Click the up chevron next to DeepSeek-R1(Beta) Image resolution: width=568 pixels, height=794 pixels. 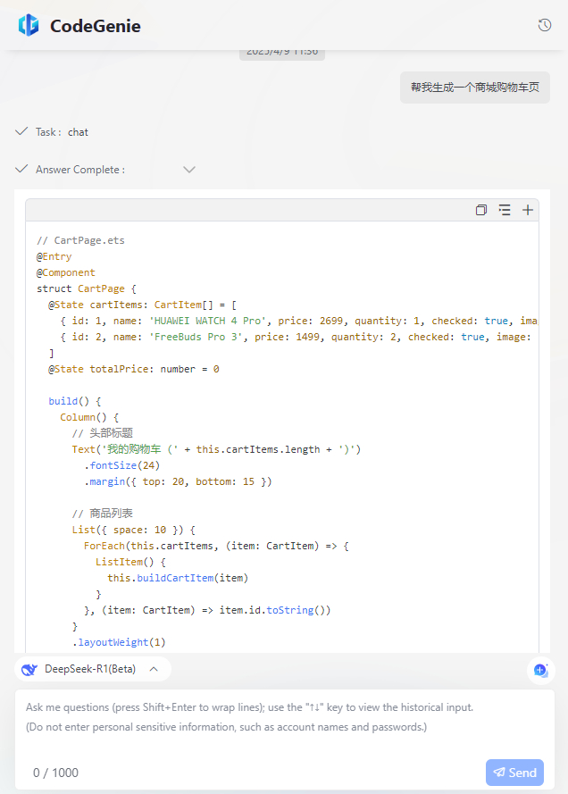(x=154, y=670)
